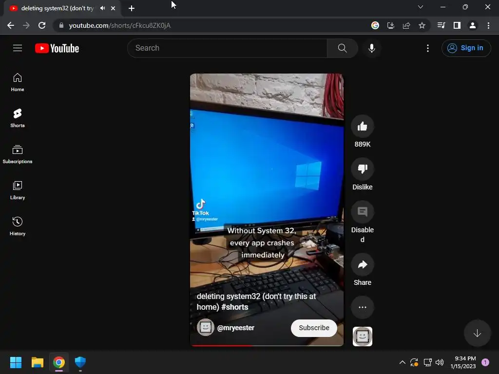Show hidden tray icons chevron
Screen dimensions: 499x374
pyautogui.click(x=402, y=362)
